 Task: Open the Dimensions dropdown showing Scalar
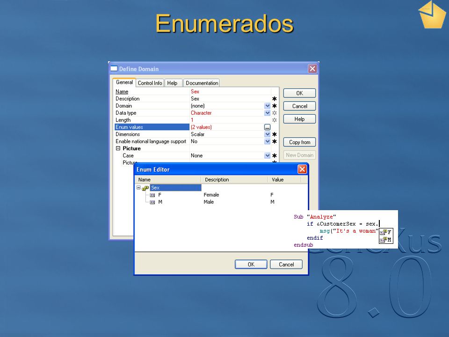click(x=267, y=134)
